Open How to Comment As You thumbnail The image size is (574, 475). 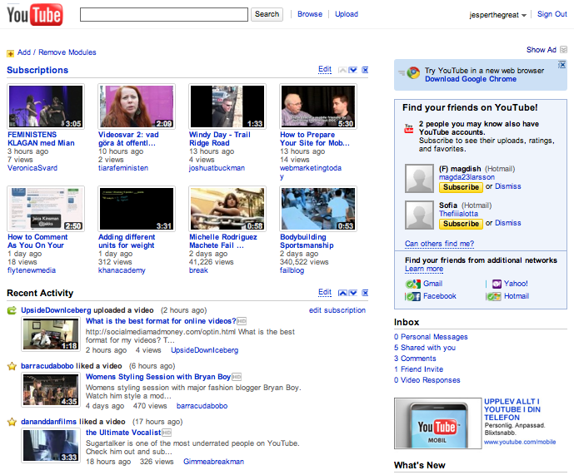[46, 209]
